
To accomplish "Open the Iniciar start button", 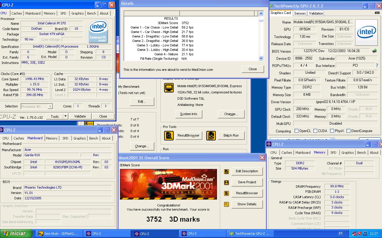I will click(x=16, y=234).
